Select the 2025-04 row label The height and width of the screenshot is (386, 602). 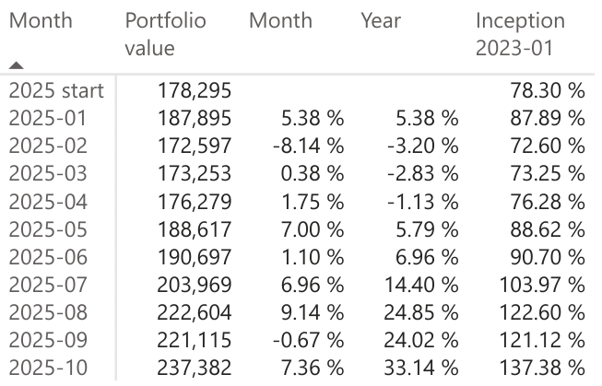(43, 197)
